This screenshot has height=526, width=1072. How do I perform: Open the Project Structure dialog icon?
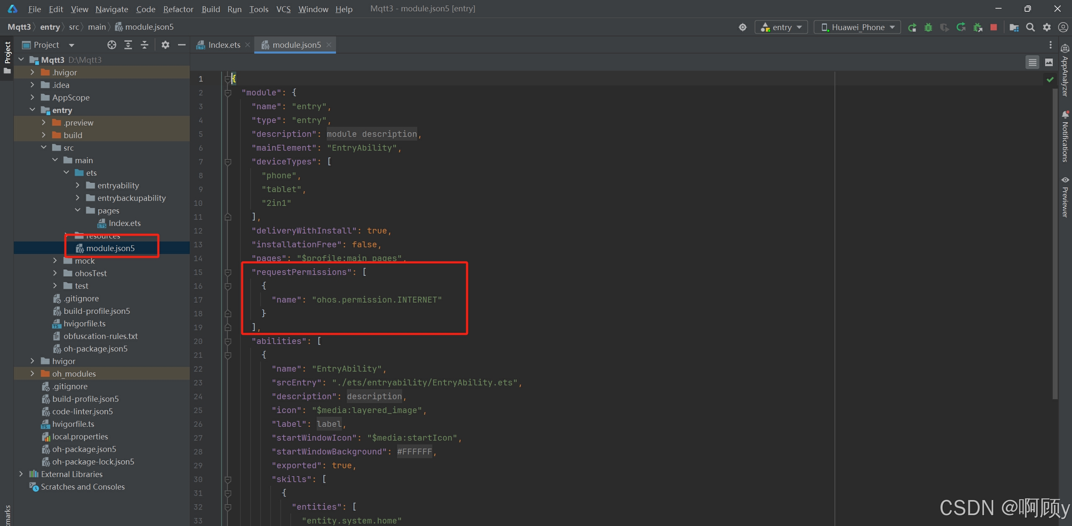(x=1014, y=27)
